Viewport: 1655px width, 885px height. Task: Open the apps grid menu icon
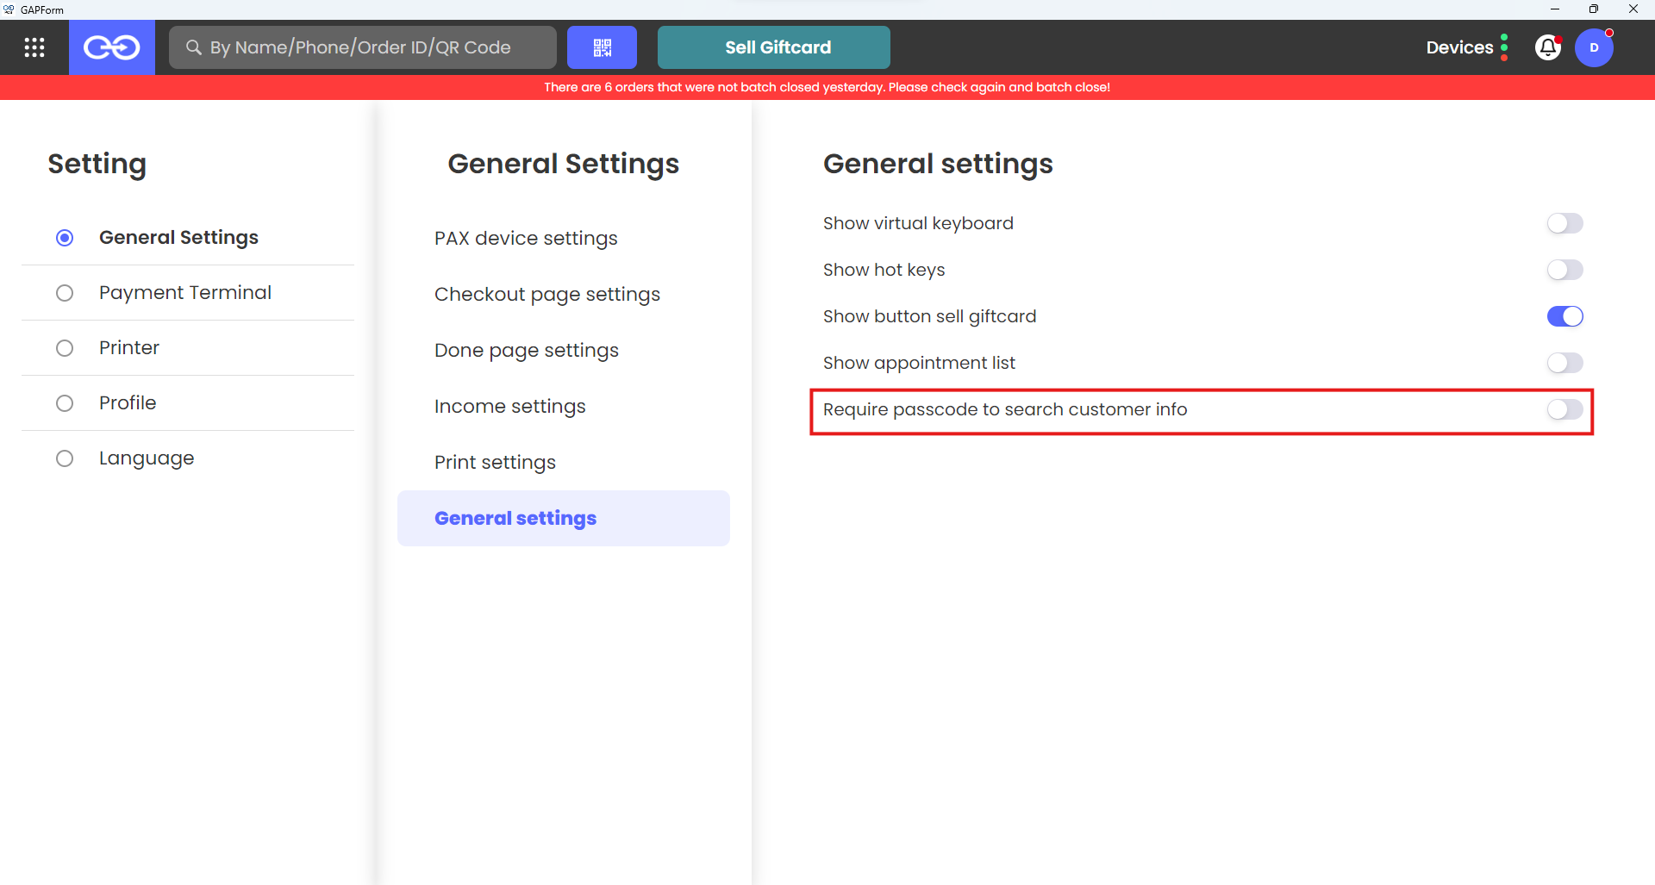click(x=34, y=47)
